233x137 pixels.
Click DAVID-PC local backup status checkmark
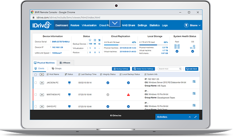tap(129, 106)
